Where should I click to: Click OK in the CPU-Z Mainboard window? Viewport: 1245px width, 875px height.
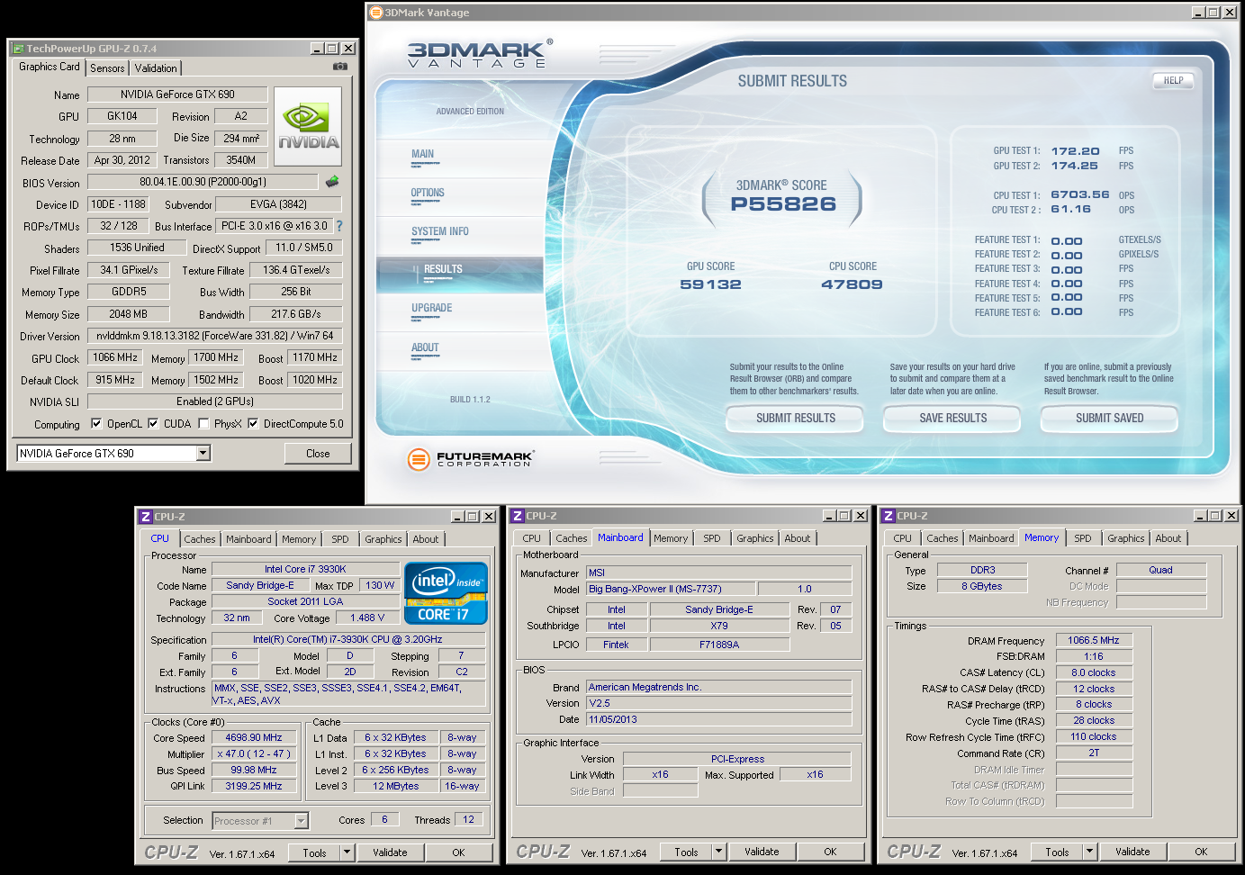point(830,852)
